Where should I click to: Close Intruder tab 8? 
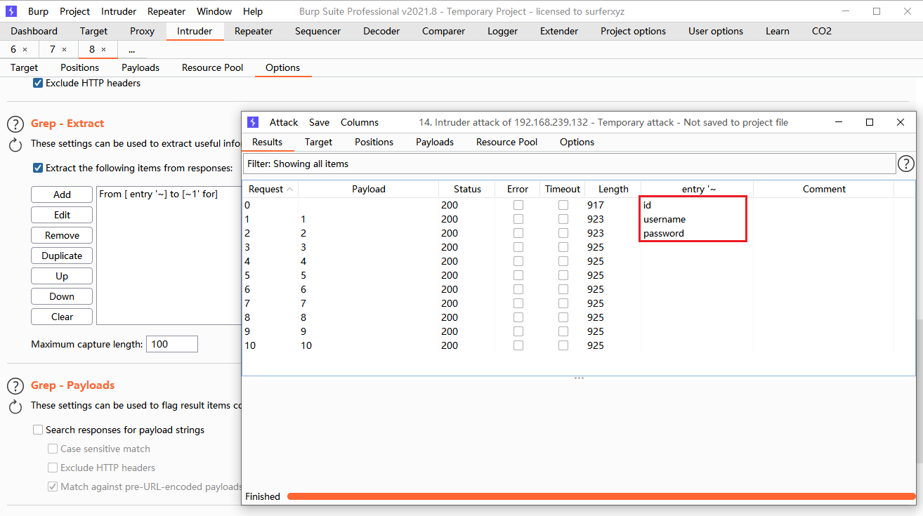pos(104,49)
